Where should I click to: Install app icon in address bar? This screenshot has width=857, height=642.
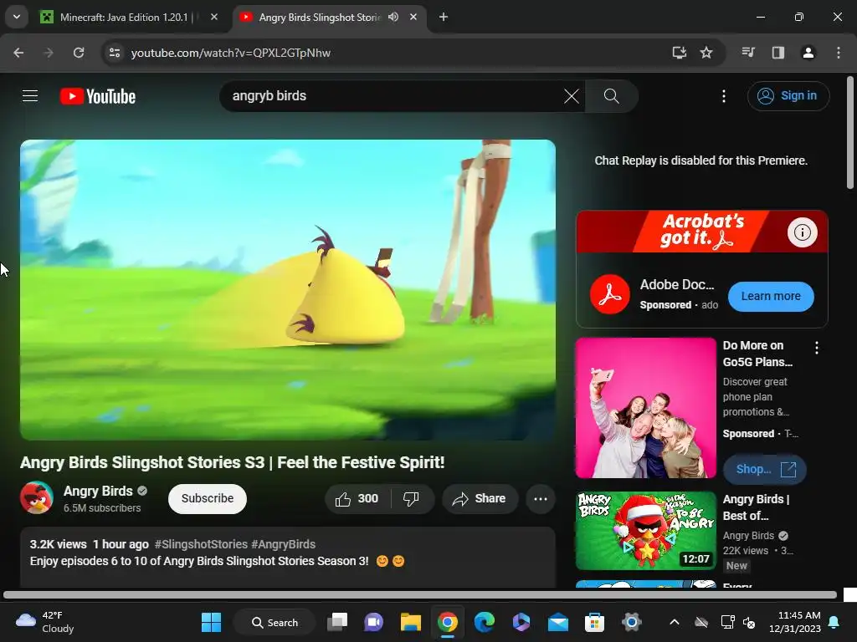pos(679,53)
